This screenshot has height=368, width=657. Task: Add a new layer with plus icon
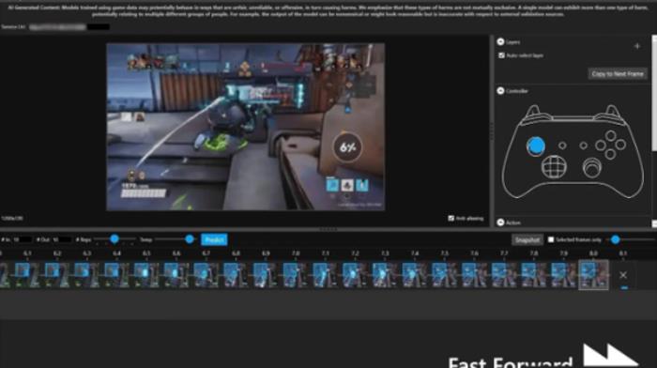[x=637, y=46]
